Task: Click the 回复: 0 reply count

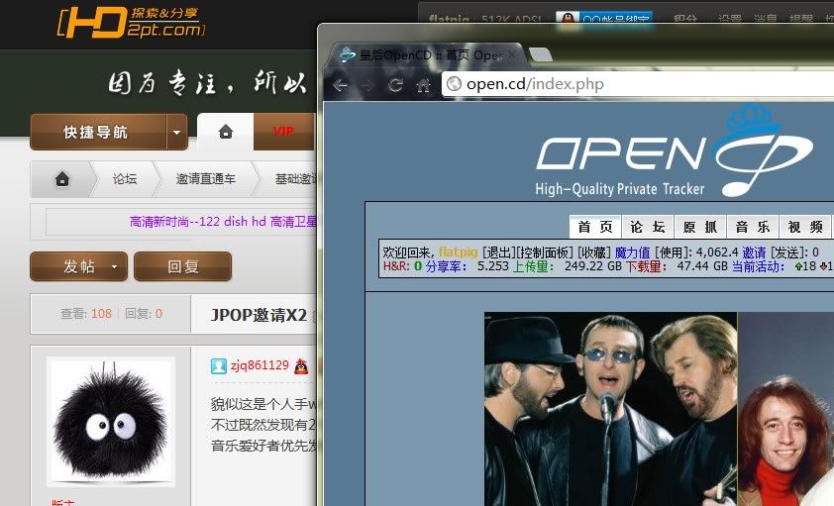Action: [144, 314]
